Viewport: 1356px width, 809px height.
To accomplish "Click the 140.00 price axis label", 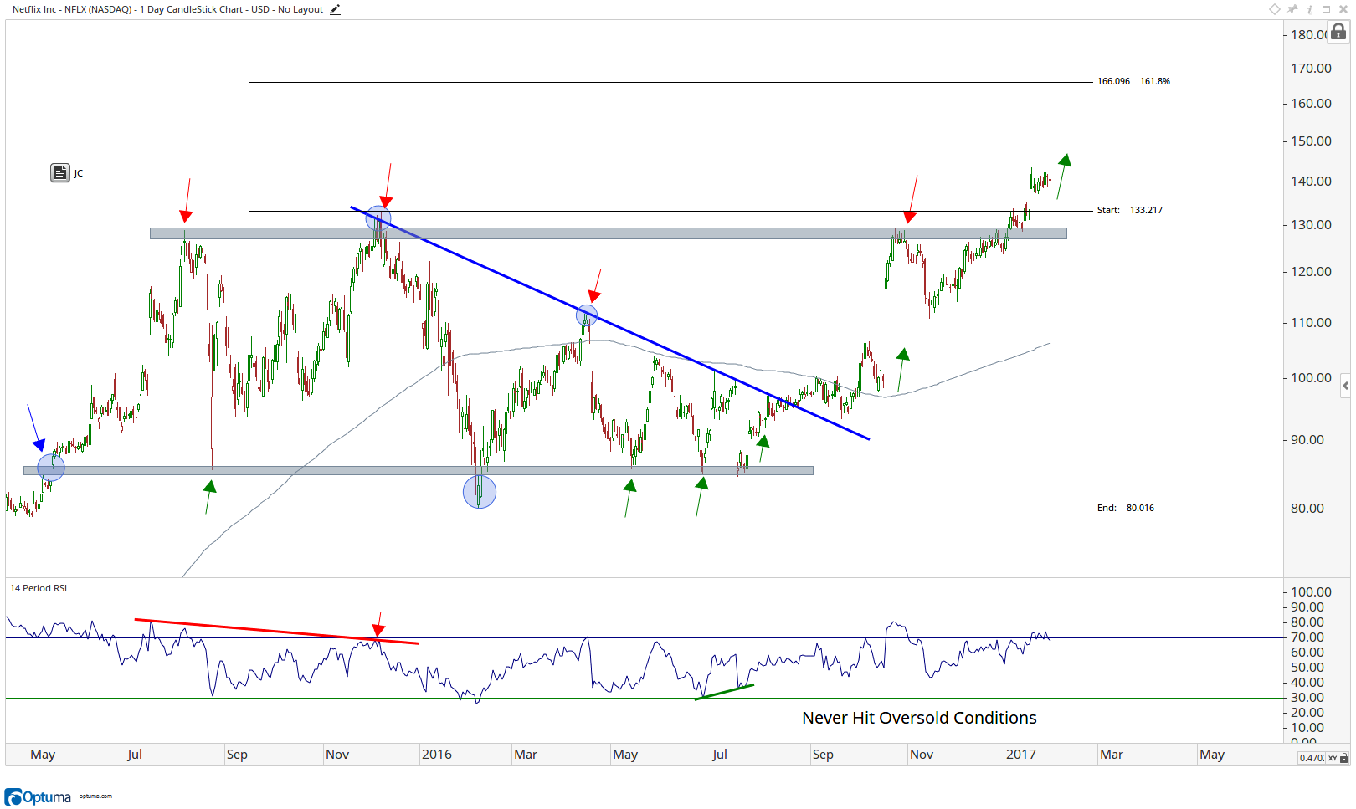I will (x=1311, y=181).
